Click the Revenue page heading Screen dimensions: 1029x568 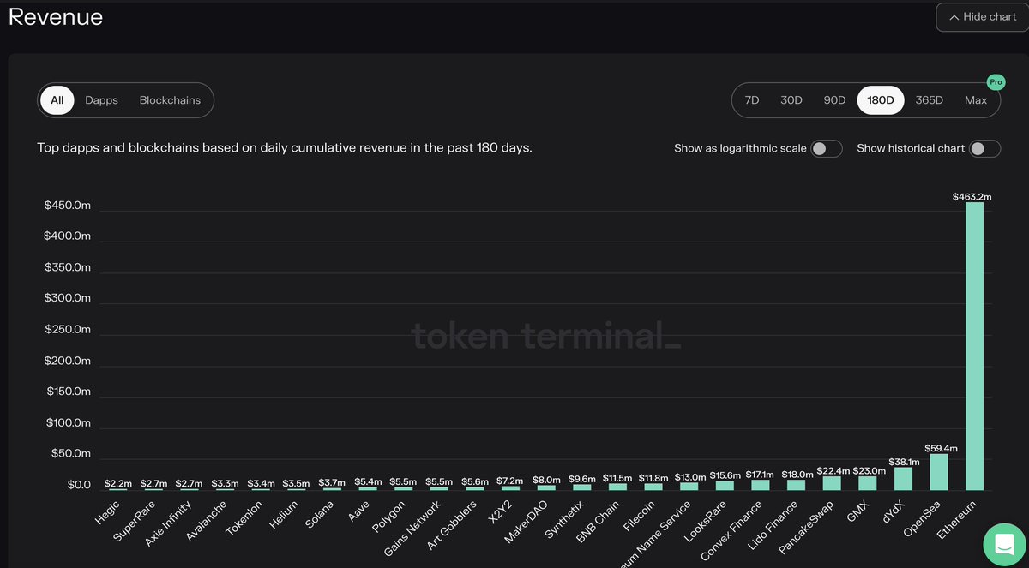click(56, 17)
